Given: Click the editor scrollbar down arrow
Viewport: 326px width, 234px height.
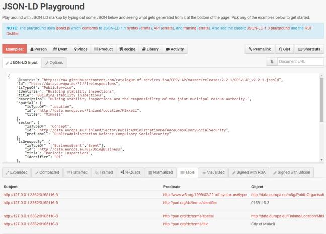Looking at the screenshot, I should tap(321, 160).
